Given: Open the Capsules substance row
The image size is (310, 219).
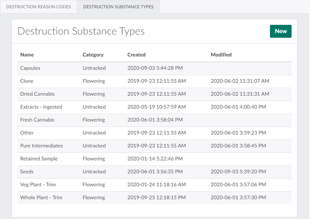Looking at the screenshot, I should click(30, 68).
